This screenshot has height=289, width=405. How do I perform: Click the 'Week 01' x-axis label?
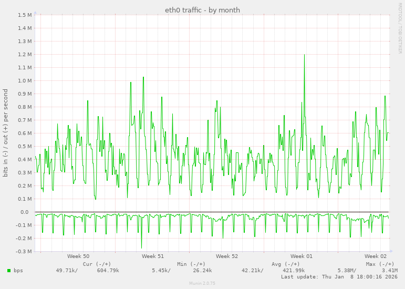[x=301, y=256]
